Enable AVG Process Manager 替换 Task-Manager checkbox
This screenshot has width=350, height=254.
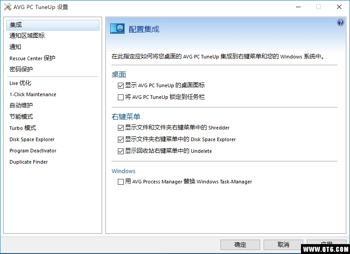(121, 182)
